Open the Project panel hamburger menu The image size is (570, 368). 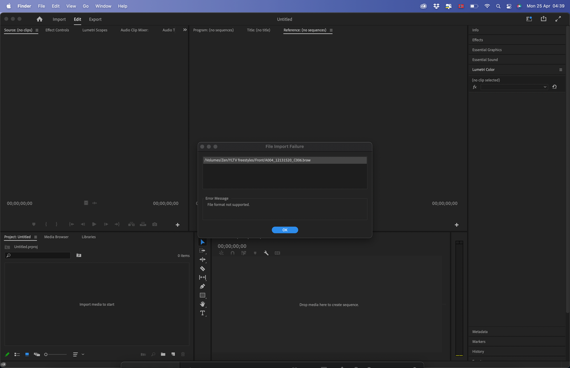35,237
